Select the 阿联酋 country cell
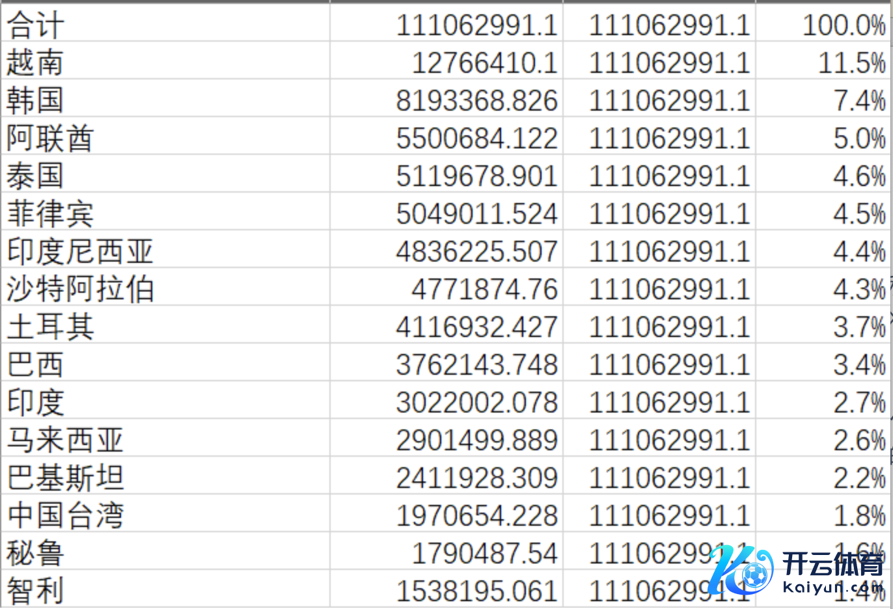This screenshot has height=609, width=893. (x=50, y=139)
